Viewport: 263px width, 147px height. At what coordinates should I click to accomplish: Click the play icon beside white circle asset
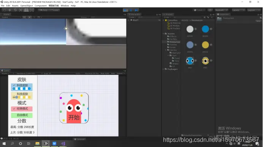point(196,29)
